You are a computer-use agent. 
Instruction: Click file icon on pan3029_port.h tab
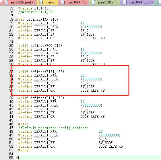click(125, 2)
